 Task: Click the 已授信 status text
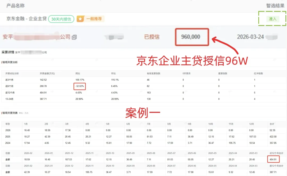point(152,37)
